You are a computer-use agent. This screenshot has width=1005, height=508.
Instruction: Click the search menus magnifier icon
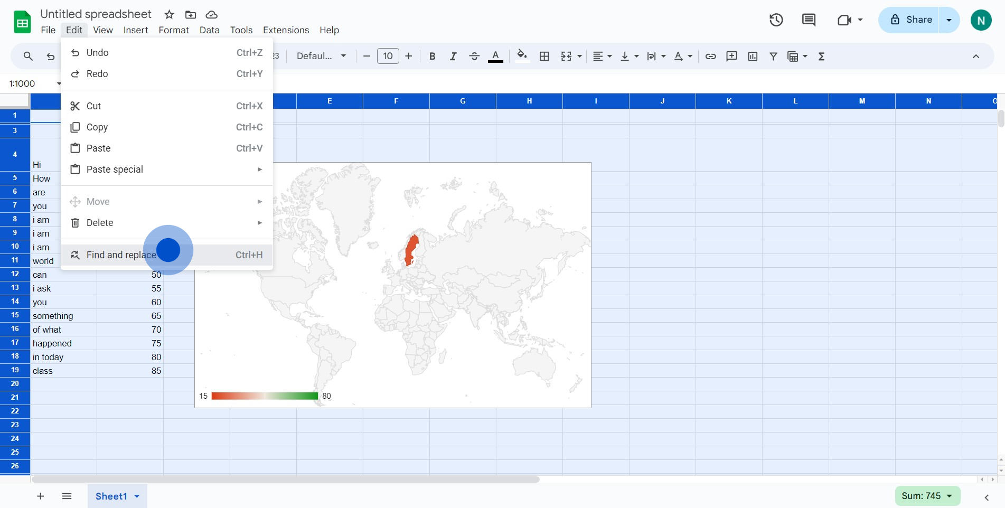[x=28, y=56]
